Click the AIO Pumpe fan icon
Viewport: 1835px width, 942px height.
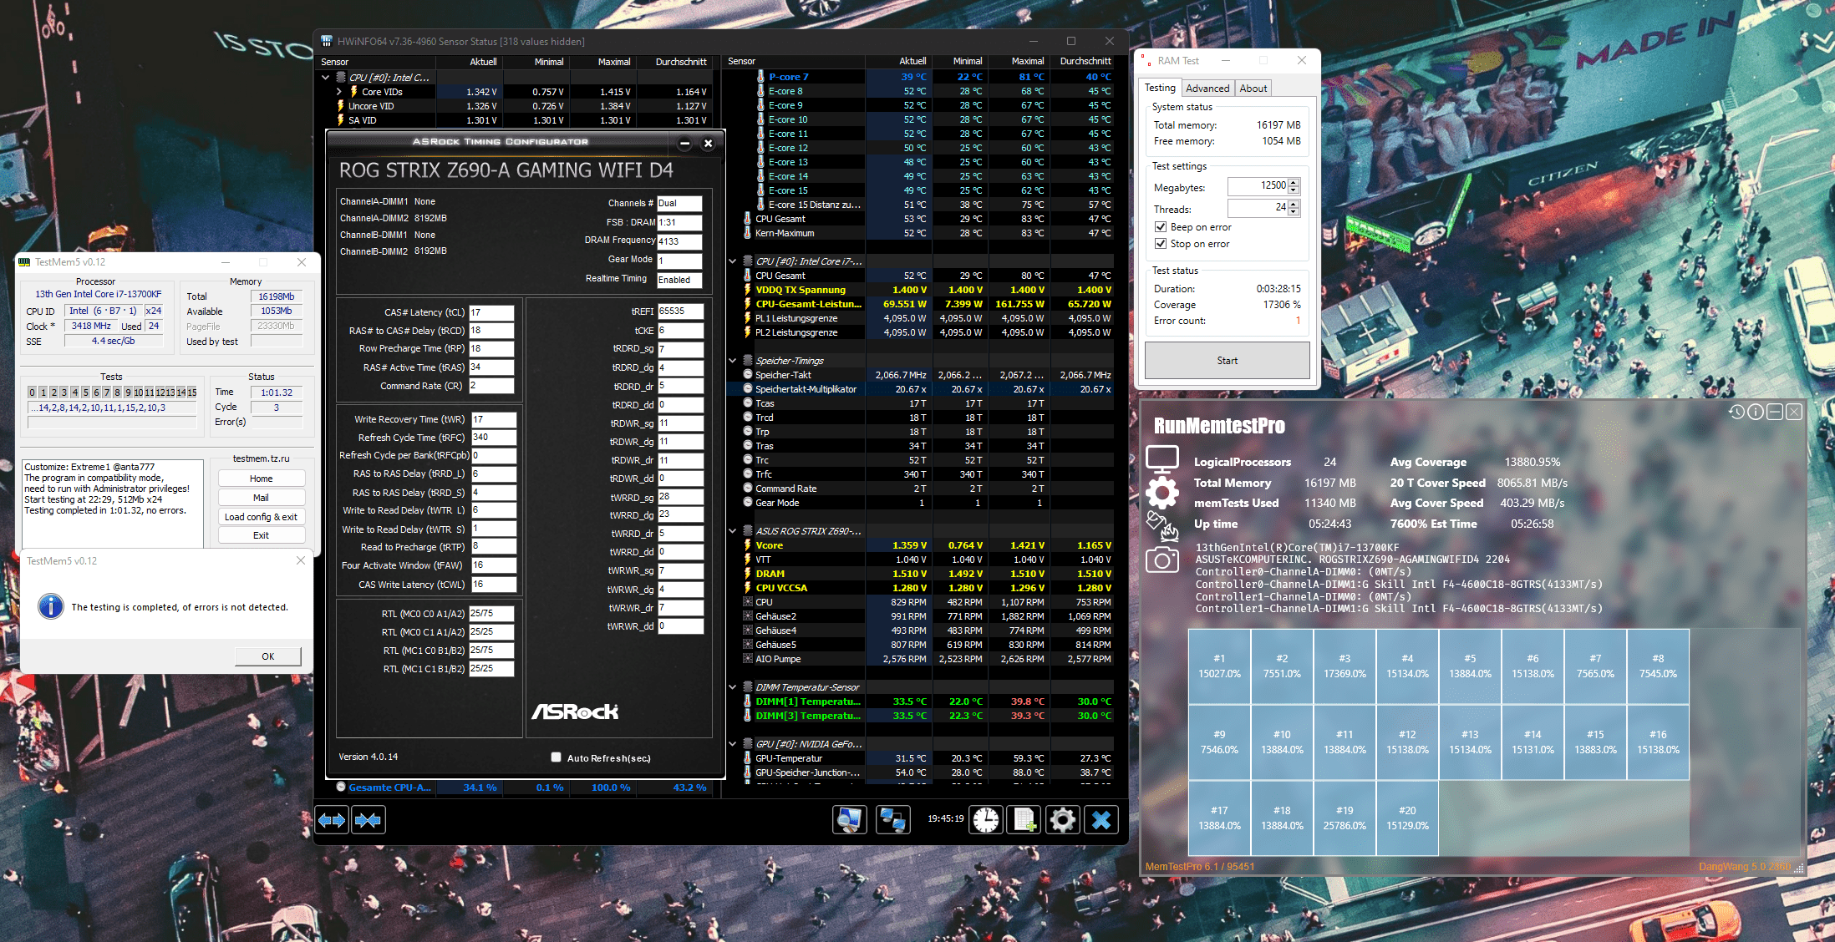point(748,659)
